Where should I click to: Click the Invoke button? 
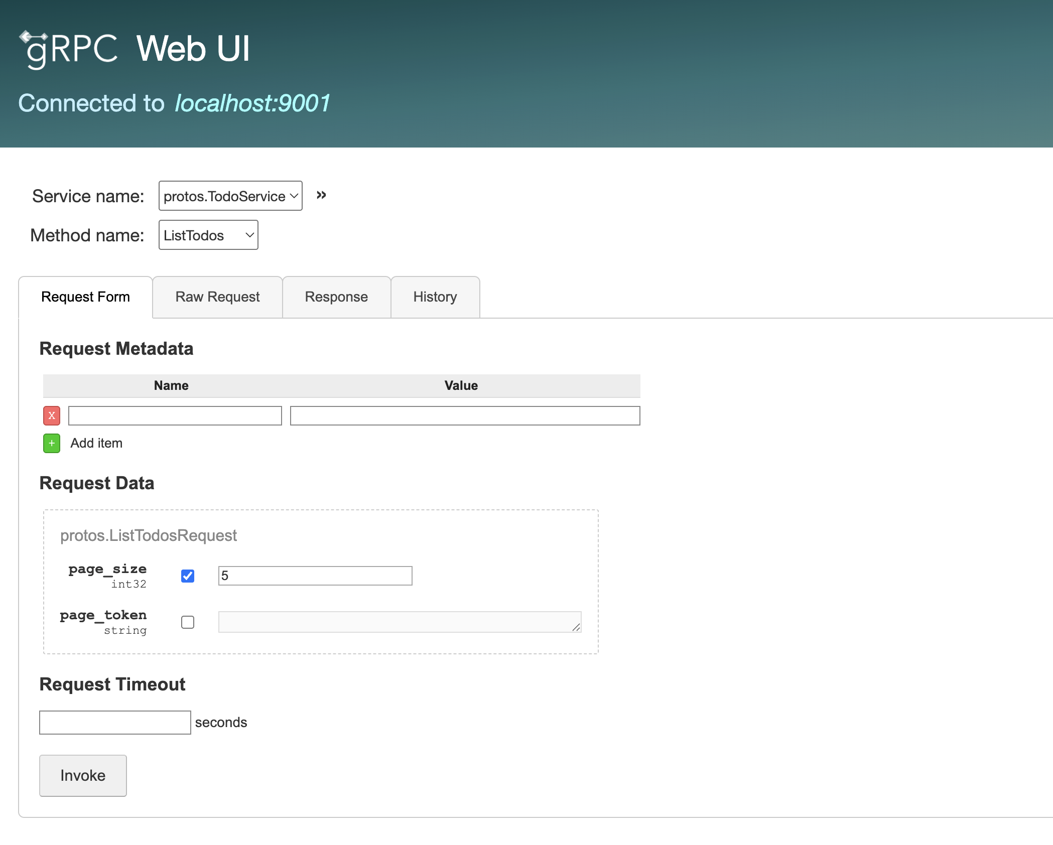tap(82, 775)
